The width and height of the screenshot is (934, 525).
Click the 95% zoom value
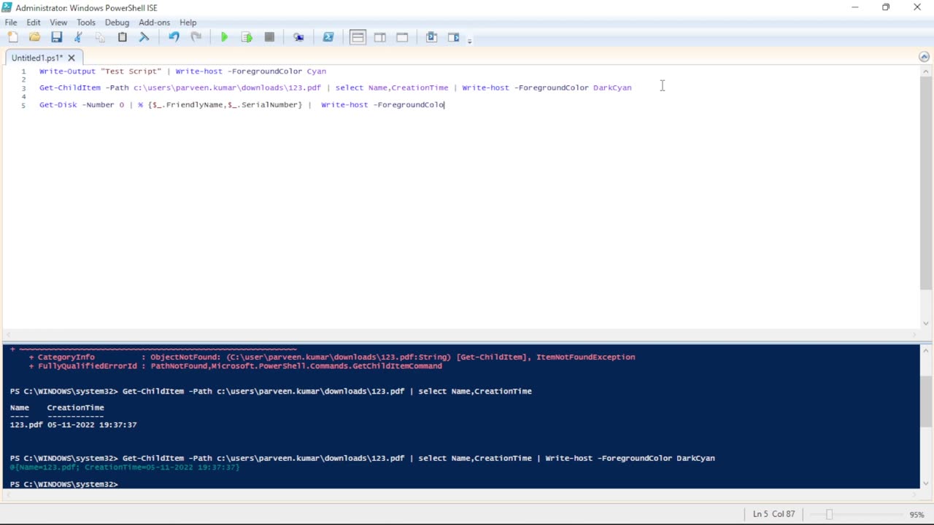[916, 514]
